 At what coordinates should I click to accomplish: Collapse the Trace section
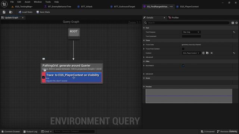144,41
